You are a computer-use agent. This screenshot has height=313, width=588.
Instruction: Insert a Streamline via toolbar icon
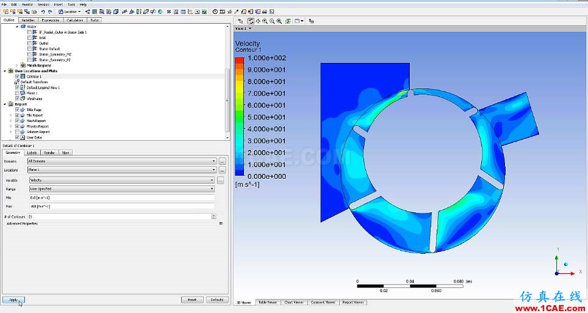pos(101,12)
